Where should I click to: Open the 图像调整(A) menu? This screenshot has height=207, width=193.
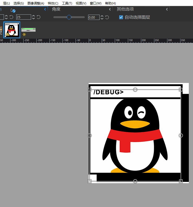pyautogui.click(x=36, y=3)
